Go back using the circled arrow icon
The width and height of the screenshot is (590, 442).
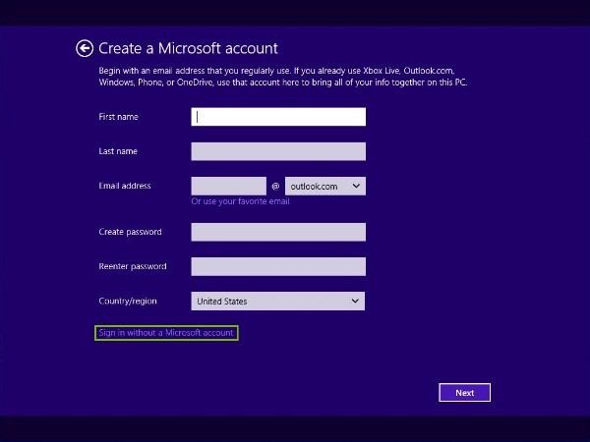(x=85, y=48)
